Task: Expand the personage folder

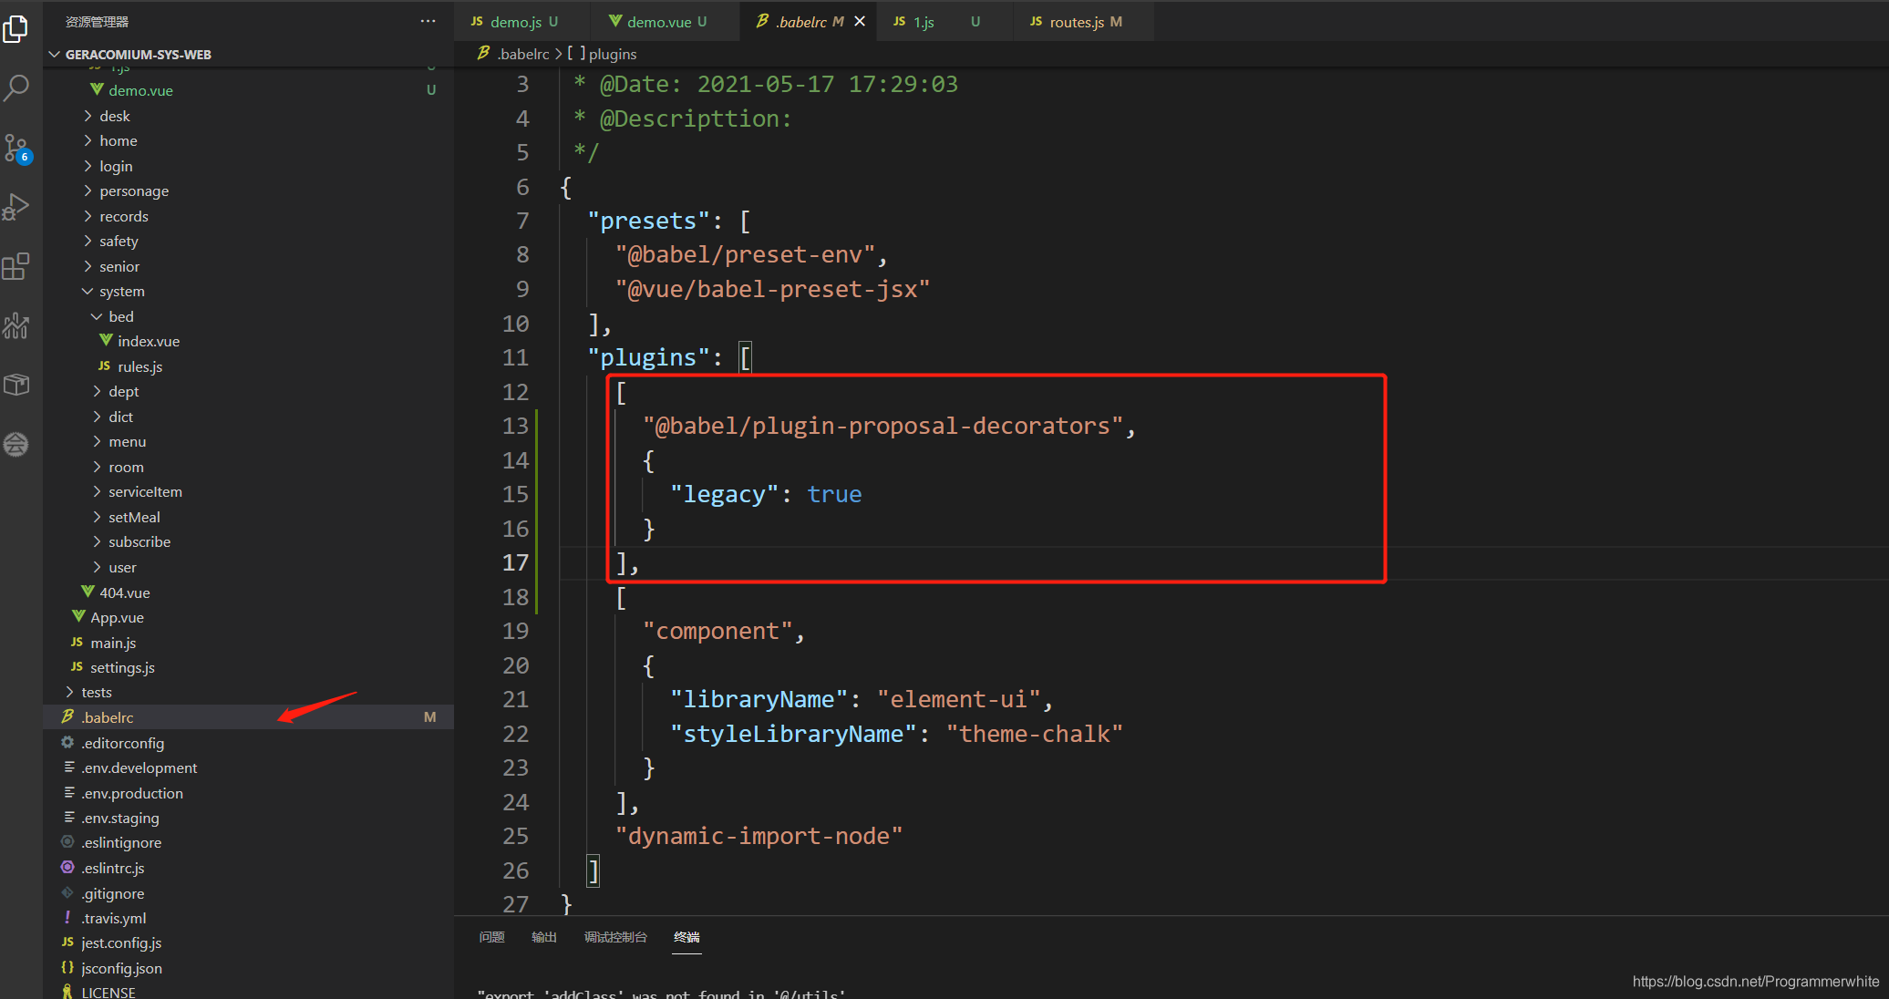Action: coord(249,191)
